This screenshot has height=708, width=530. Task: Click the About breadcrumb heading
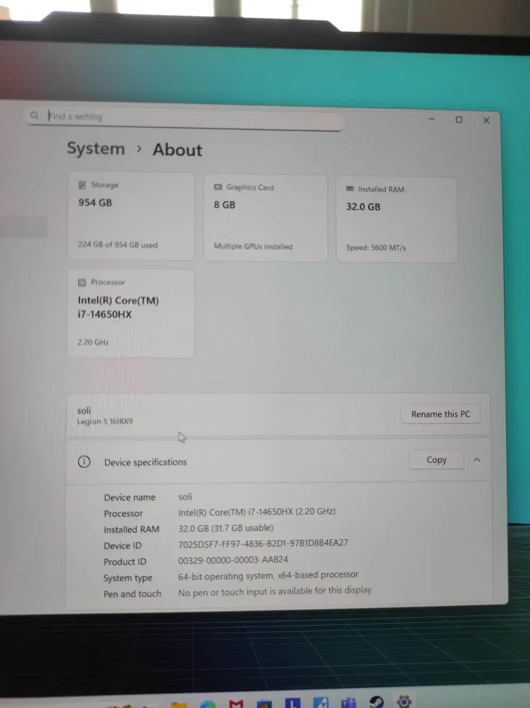(177, 150)
